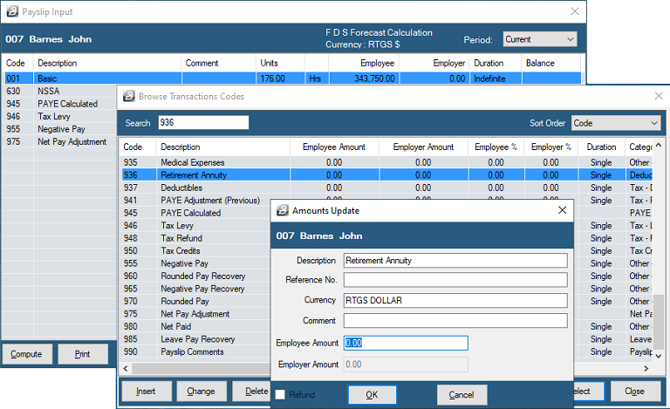The height and width of the screenshot is (409, 670).
Task: Select the 950 Tax Credits row
Action: pyautogui.click(x=196, y=250)
